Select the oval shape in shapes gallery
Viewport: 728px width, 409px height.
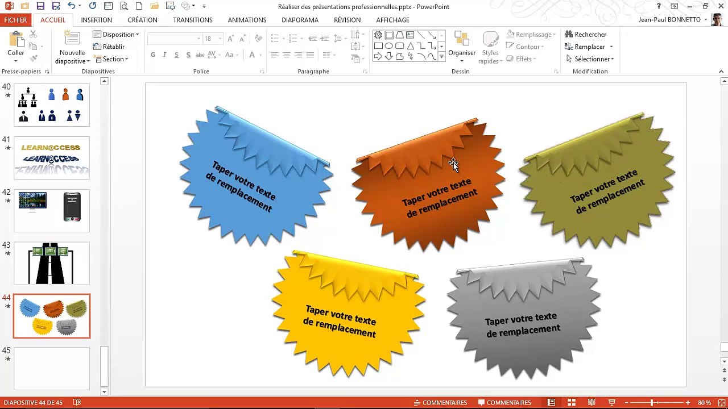[x=389, y=45]
